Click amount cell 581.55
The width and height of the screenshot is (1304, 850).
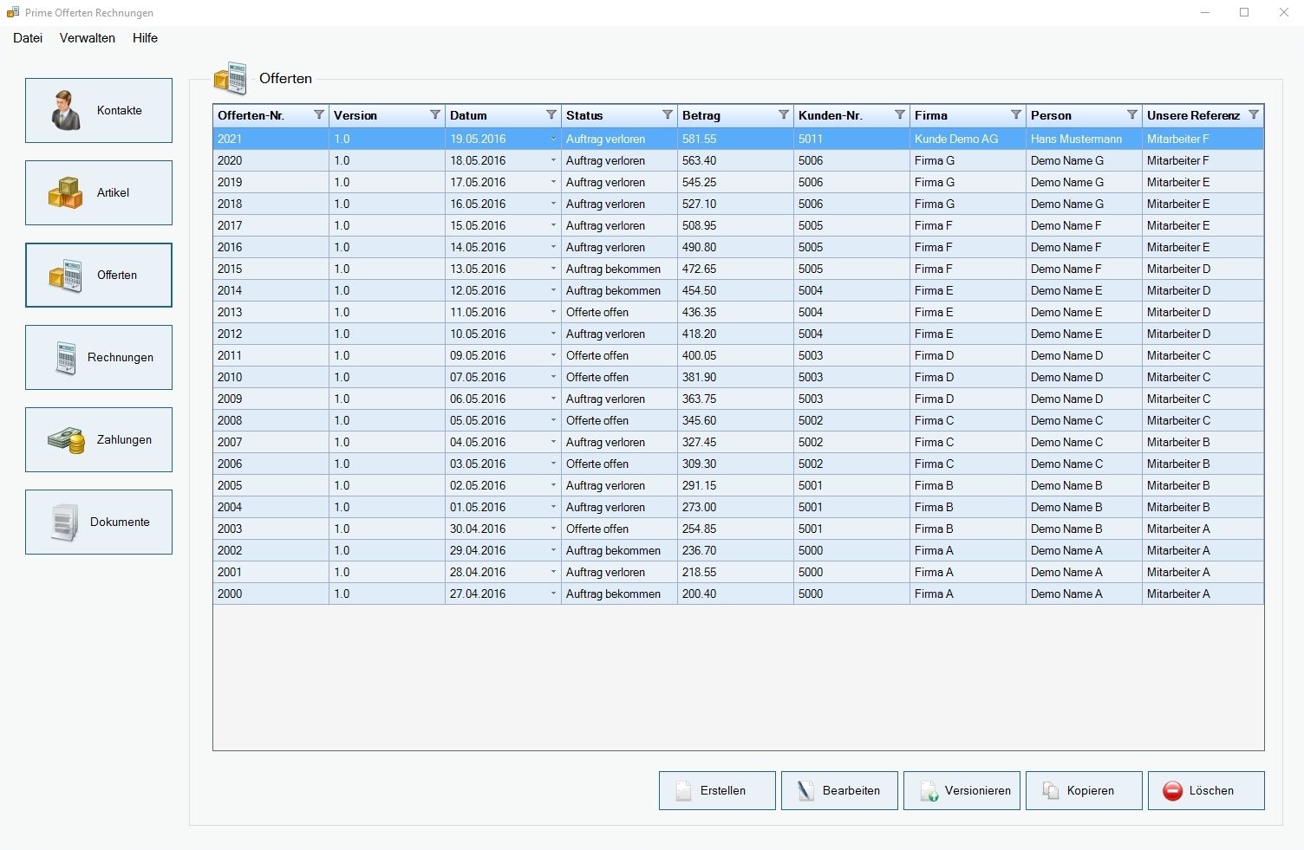pos(736,139)
